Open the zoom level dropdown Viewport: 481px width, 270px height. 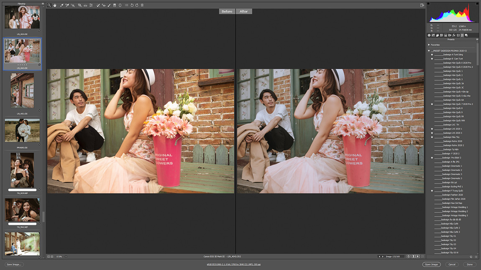tap(66, 257)
